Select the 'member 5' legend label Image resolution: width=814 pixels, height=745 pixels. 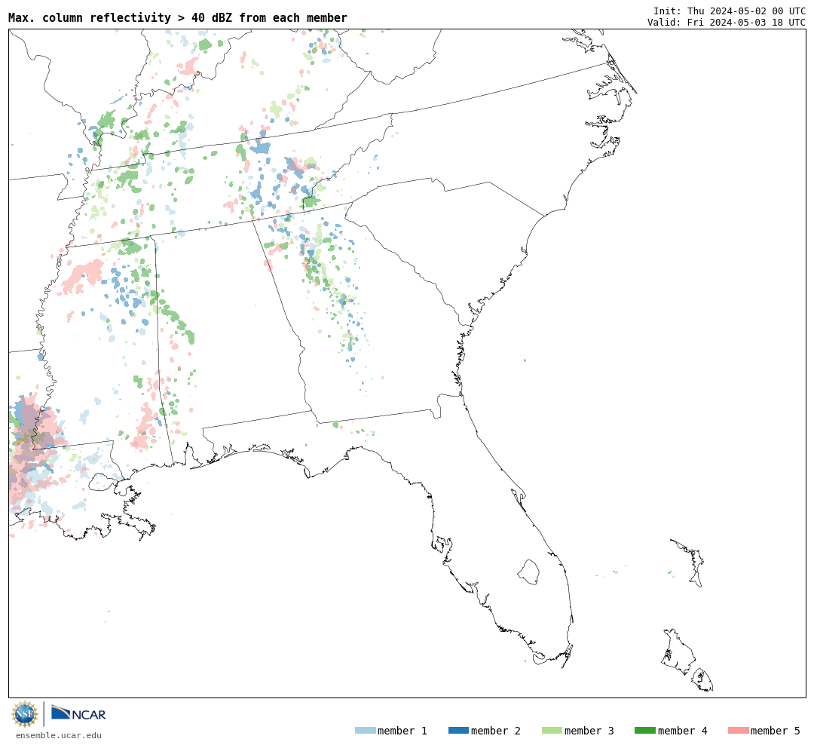click(x=776, y=731)
